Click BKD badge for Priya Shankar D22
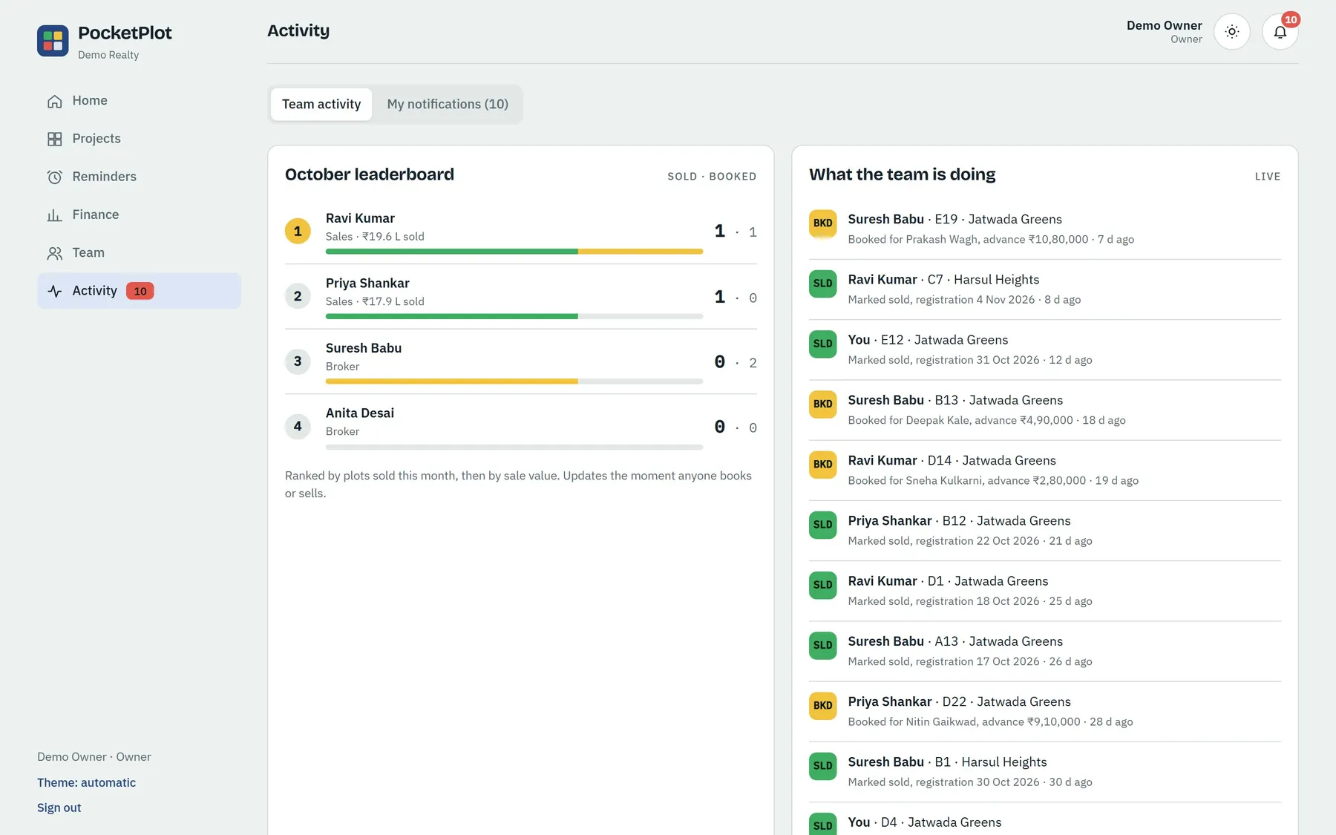 [822, 706]
